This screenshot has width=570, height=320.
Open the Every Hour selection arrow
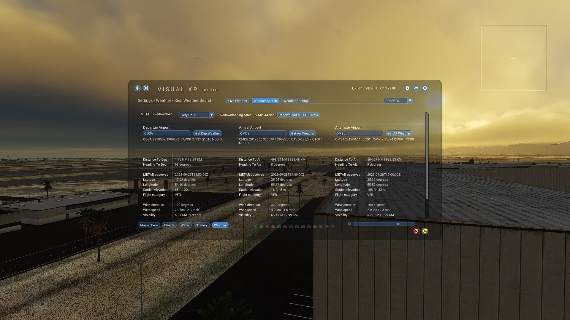tap(211, 115)
